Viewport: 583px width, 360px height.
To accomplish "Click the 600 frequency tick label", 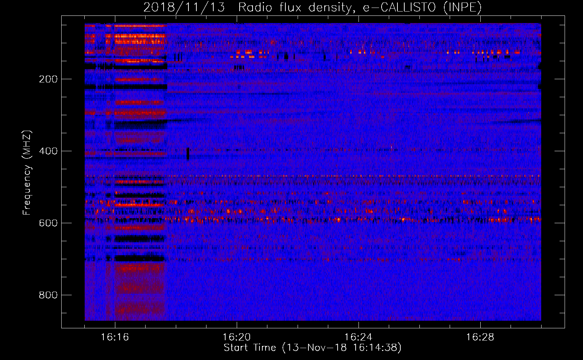I will click(x=48, y=223).
